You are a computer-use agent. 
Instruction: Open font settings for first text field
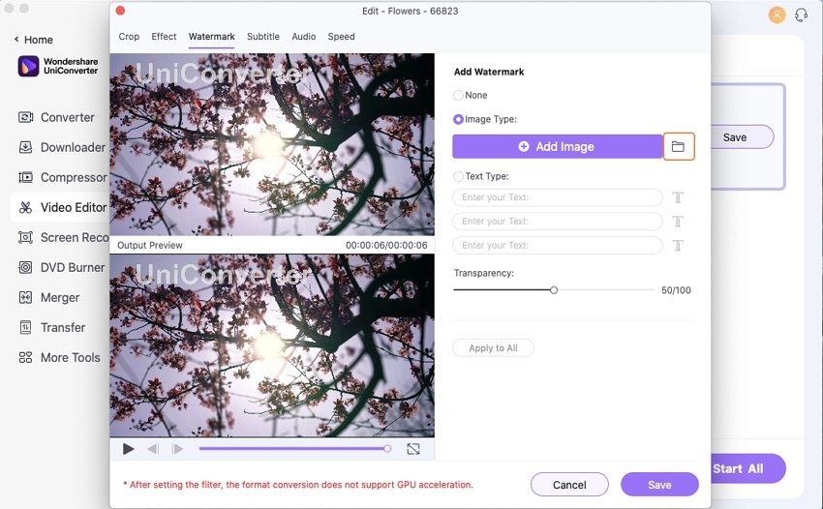678,197
